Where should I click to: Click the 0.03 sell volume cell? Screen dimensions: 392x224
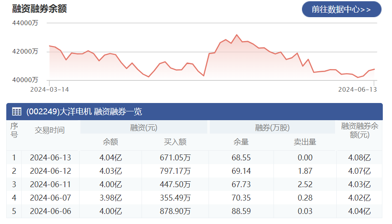[x=305, y=211]
